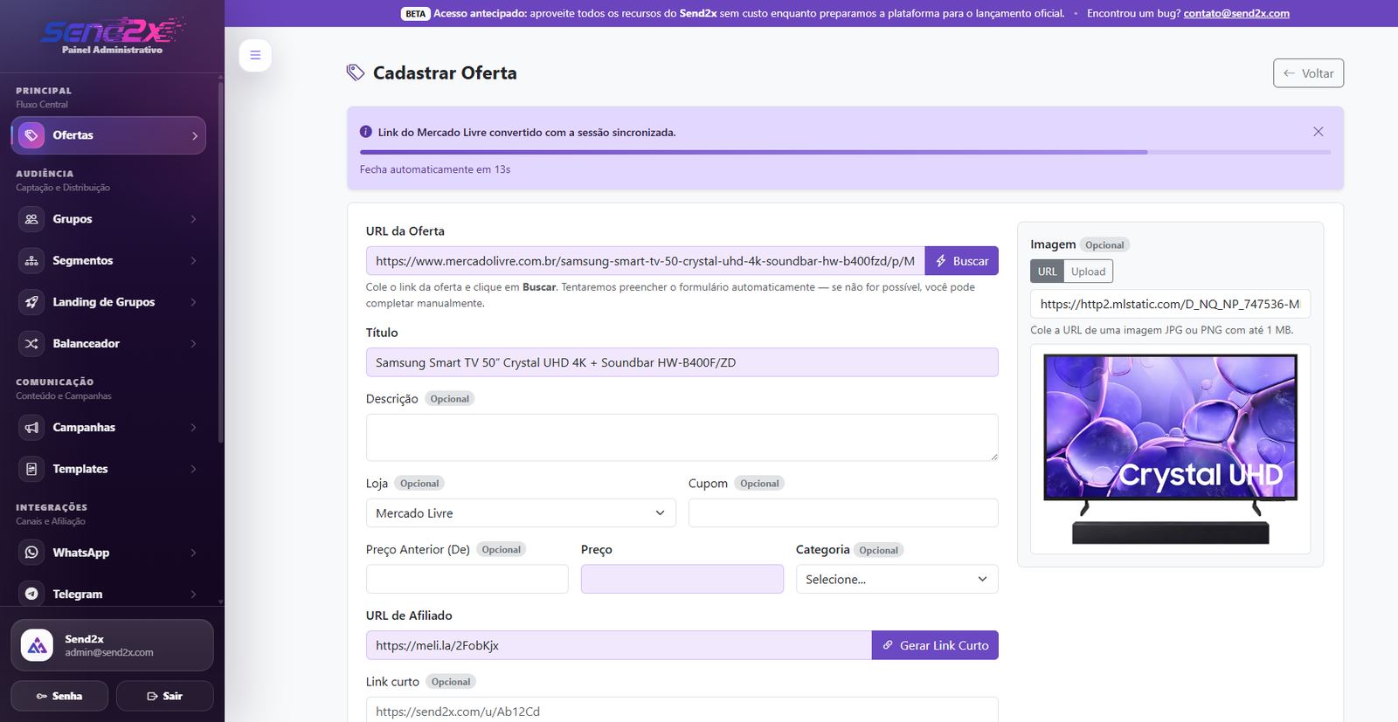Click the Gerar Link Curto button
This screenshot has width=1398, height=722.
(935, 645)
